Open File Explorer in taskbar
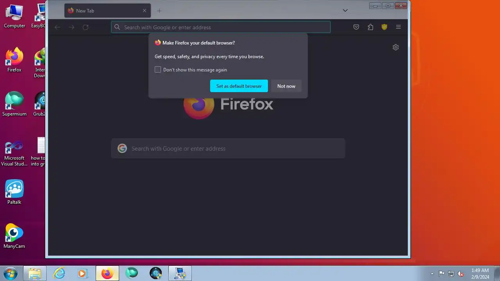 pyautogui.click(x=35, y=273)
